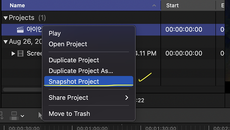This screenshot has height=130, width=230.
Task: Click the Name column sort arrow
Action: [x=154, y=6]
